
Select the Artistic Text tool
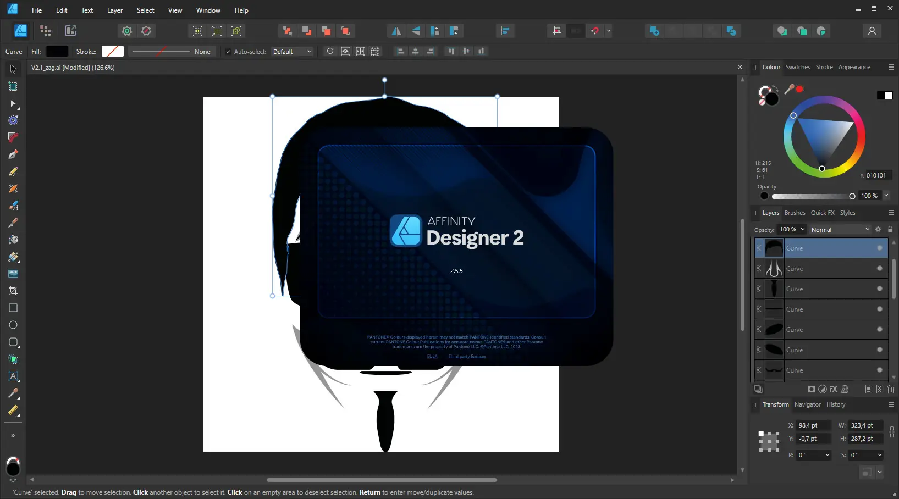(x=13, y=376)
